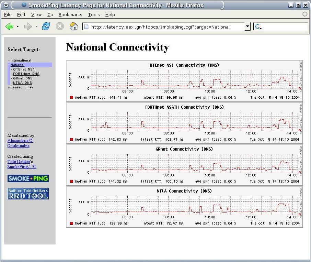Open the Help menu

coord(110,15)
